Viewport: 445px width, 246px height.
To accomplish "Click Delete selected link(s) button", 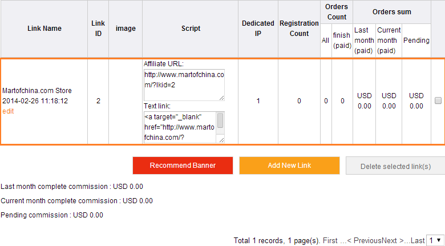I will [x=395, y=166].
